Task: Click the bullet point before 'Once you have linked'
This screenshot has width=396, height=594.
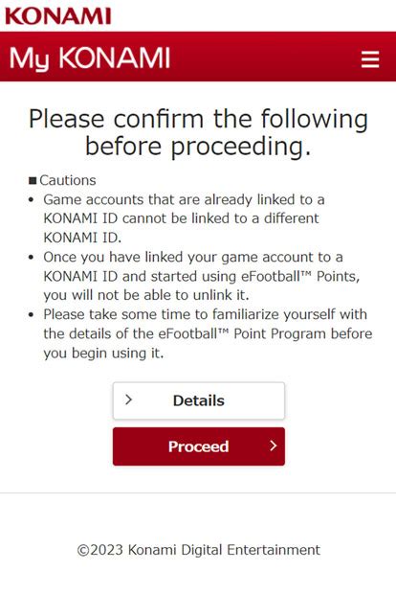Action: (32, 257)
